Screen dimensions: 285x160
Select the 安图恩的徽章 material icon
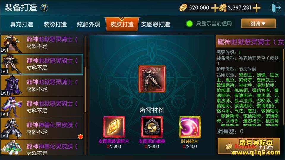pos(152,127)
